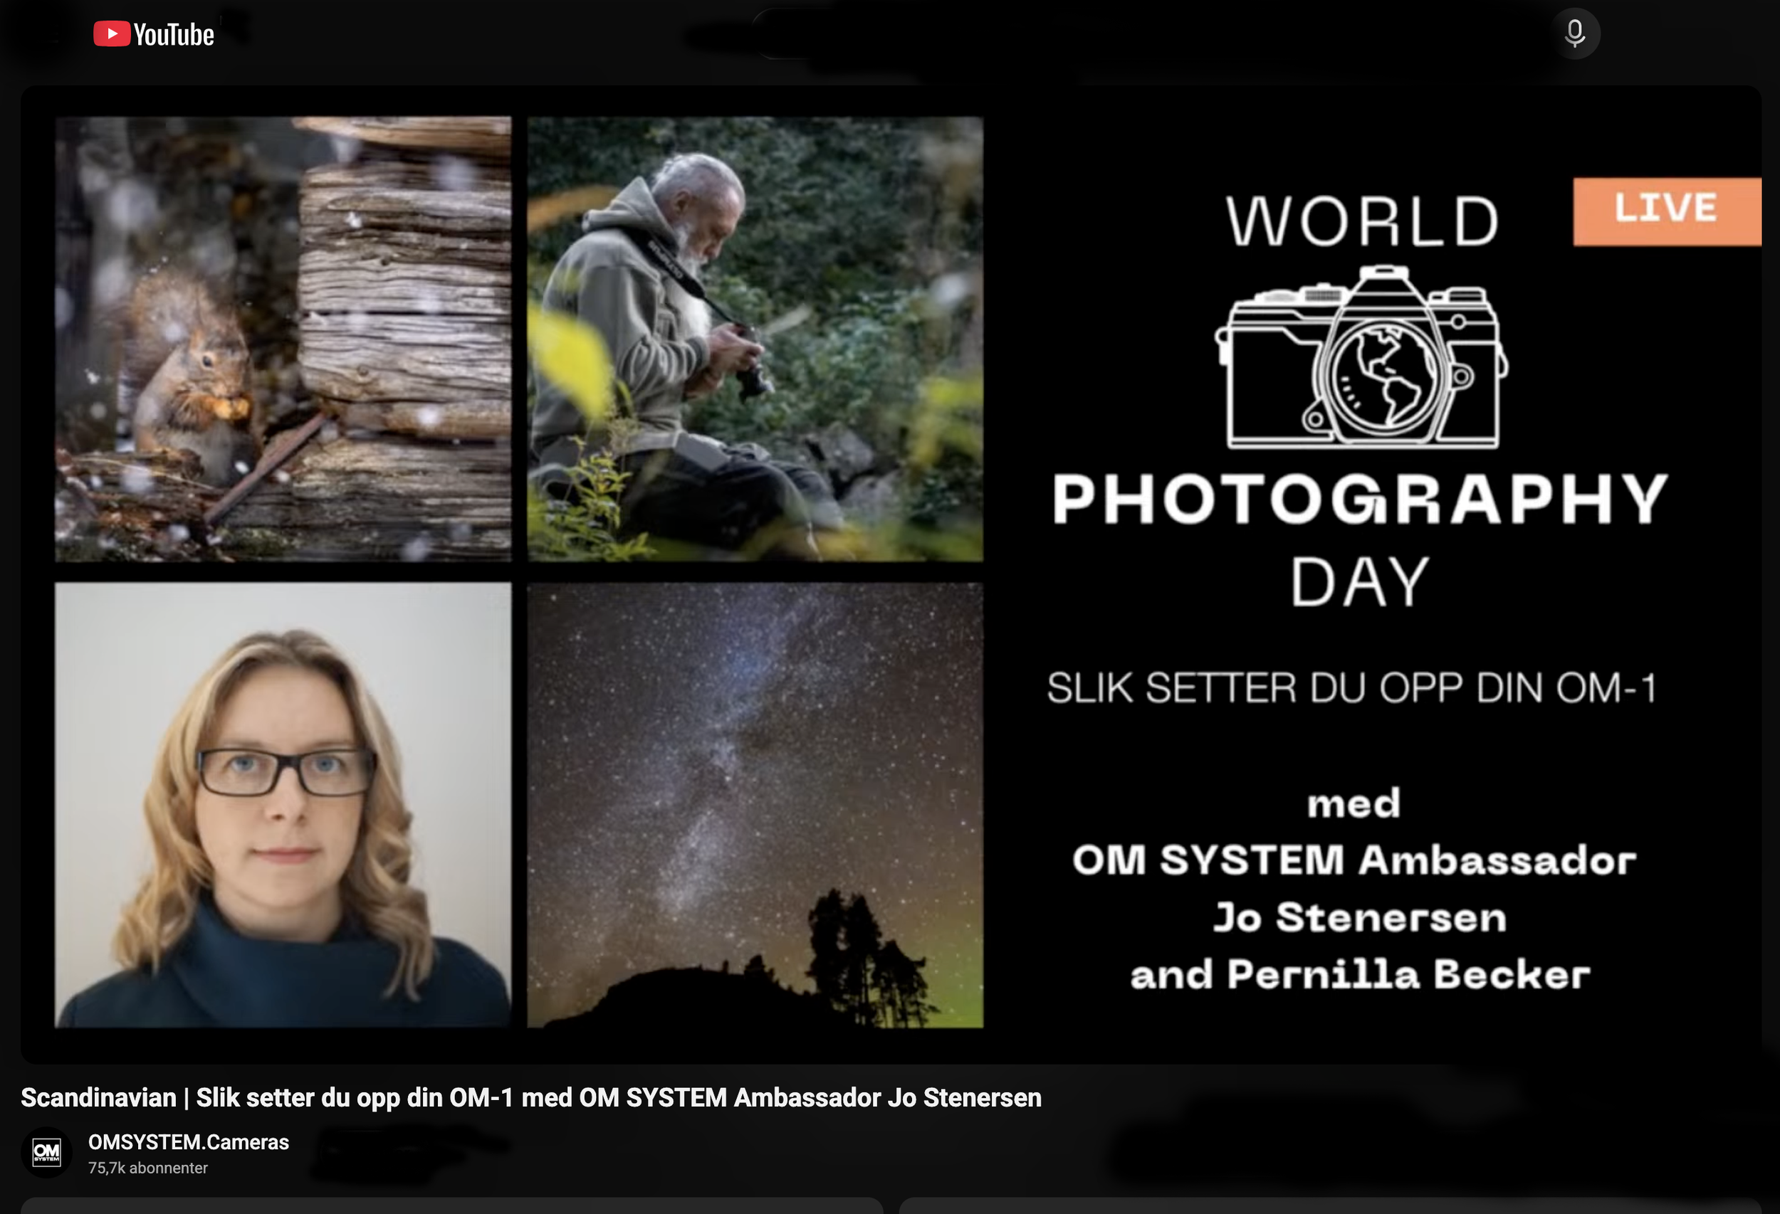Click the squirrel photo in the video
Viewport: 1780px width, 1214px height.
pyautogui.click(x=283, y=338)
